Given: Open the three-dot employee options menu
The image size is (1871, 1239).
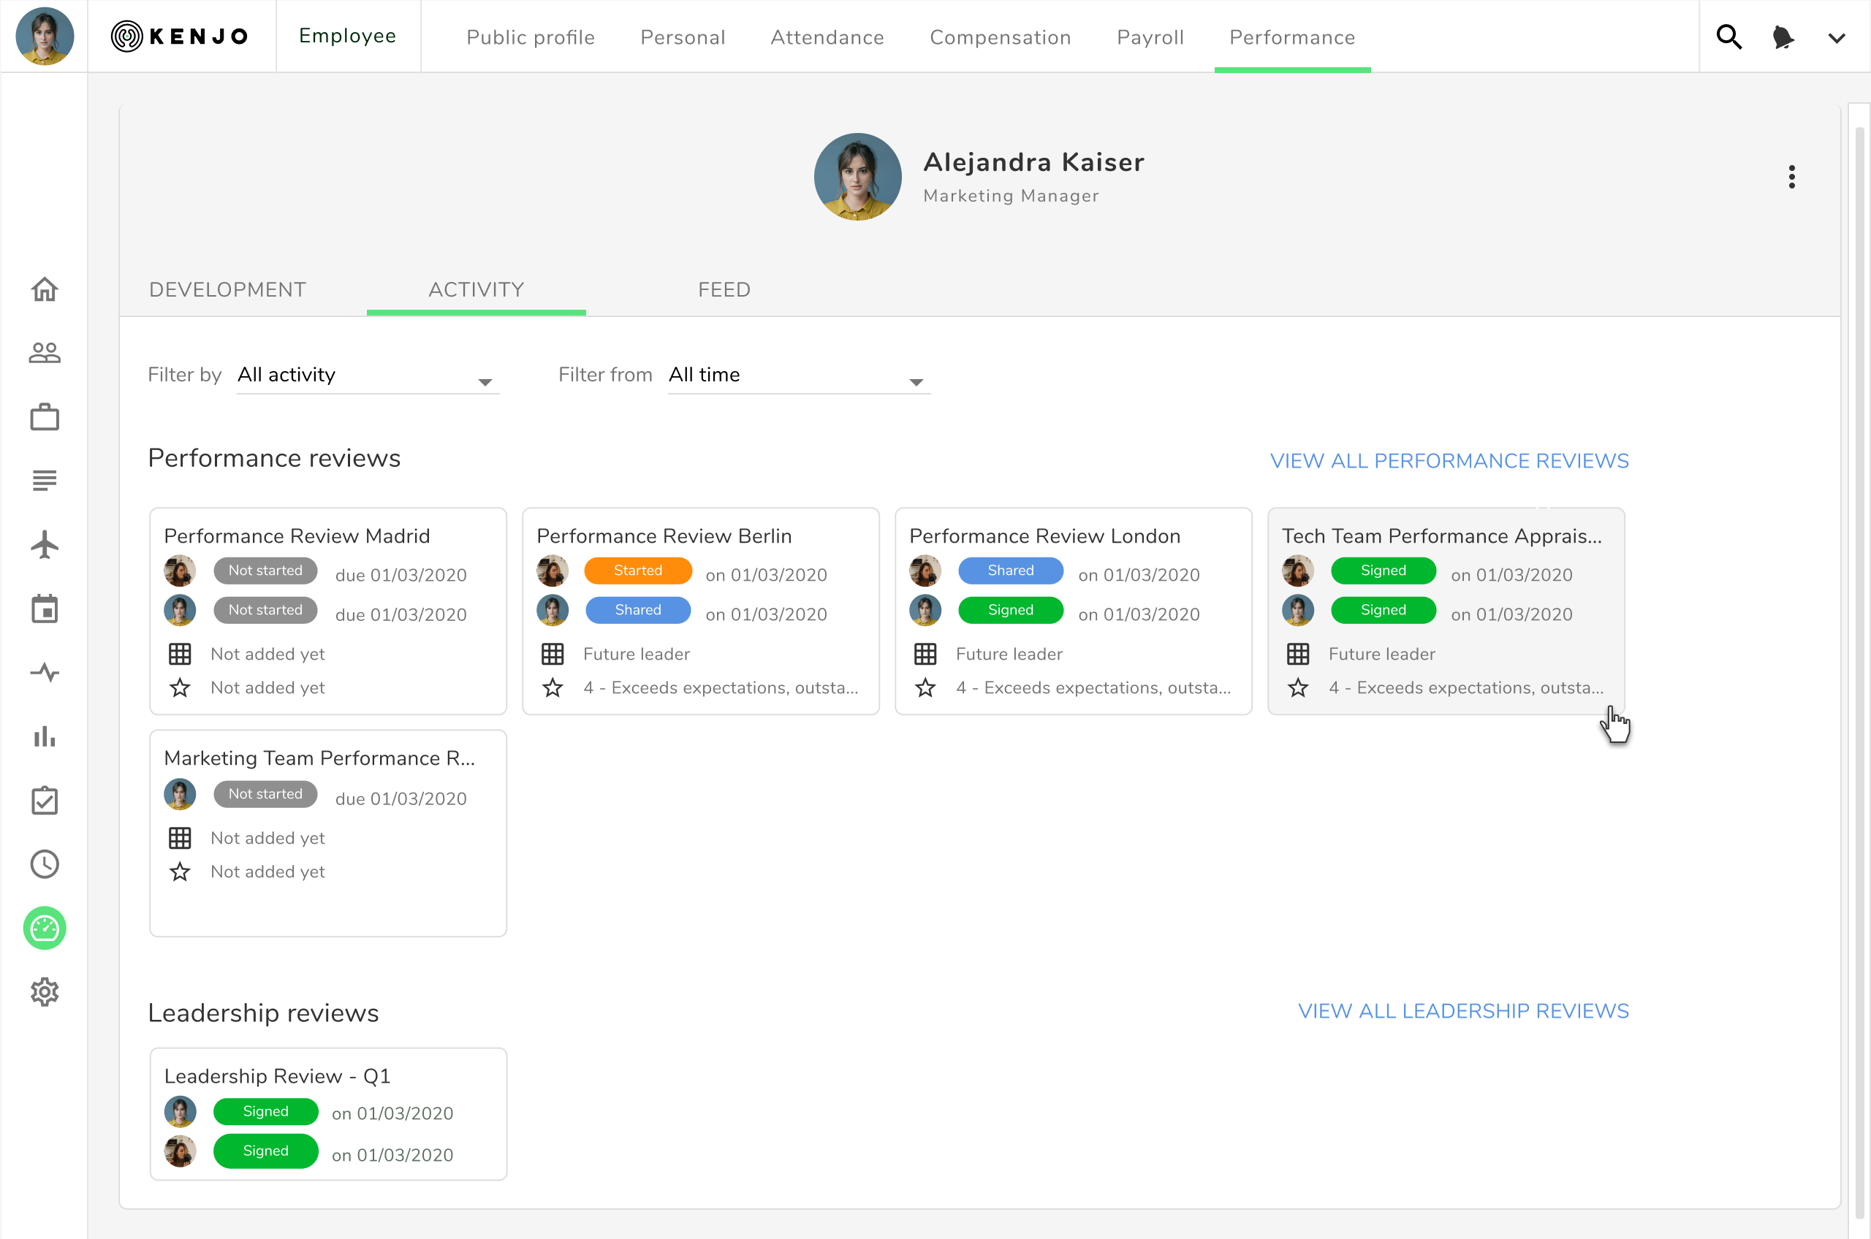Looking at the screenshot, I should 1791,177.
